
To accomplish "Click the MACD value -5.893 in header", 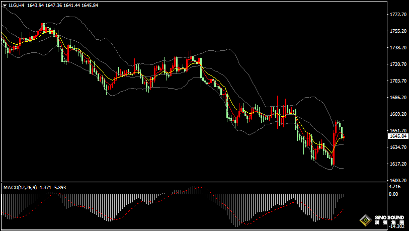I will pyautogui.click(x=59, y=187).
